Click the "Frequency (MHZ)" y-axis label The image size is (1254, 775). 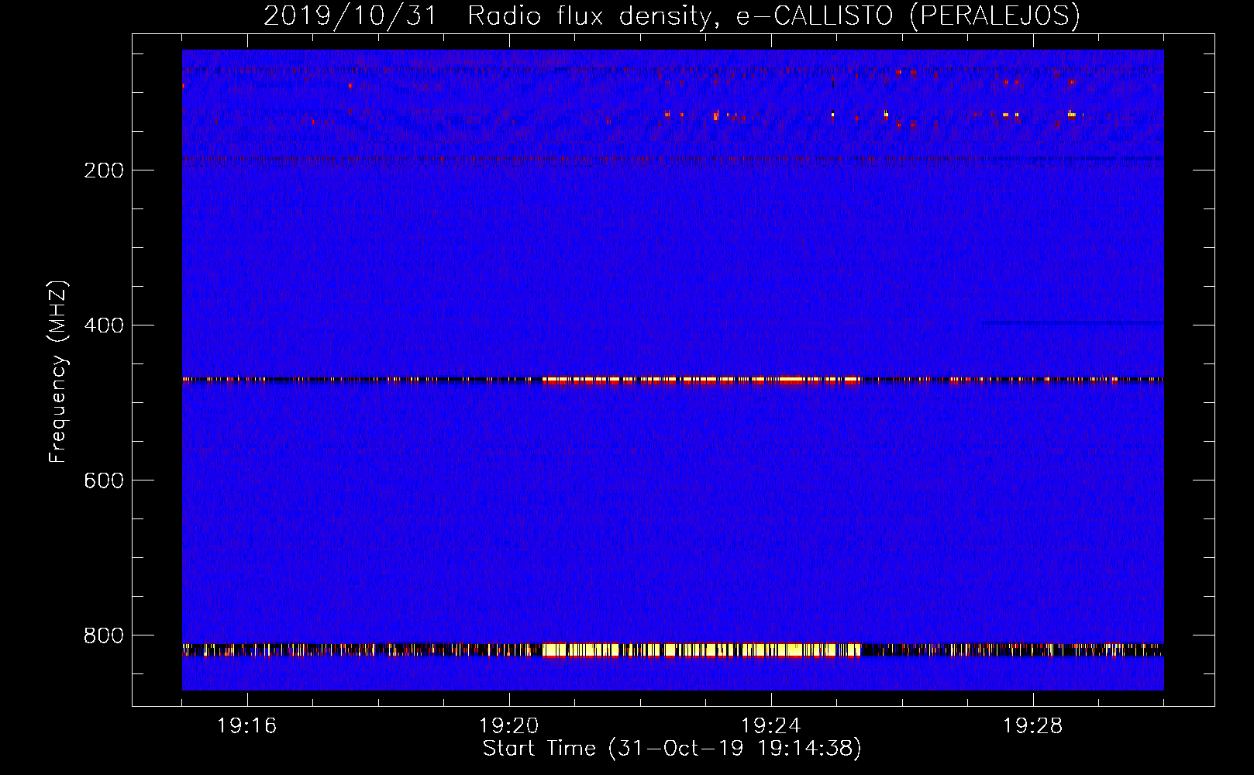[x=58, y=372]
